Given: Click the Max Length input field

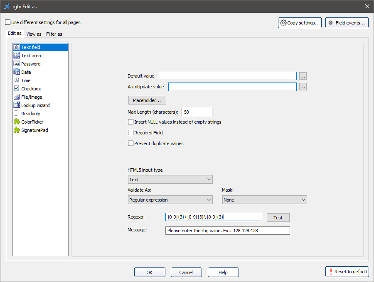Looking at the screenshot, I should pos(197,112).
